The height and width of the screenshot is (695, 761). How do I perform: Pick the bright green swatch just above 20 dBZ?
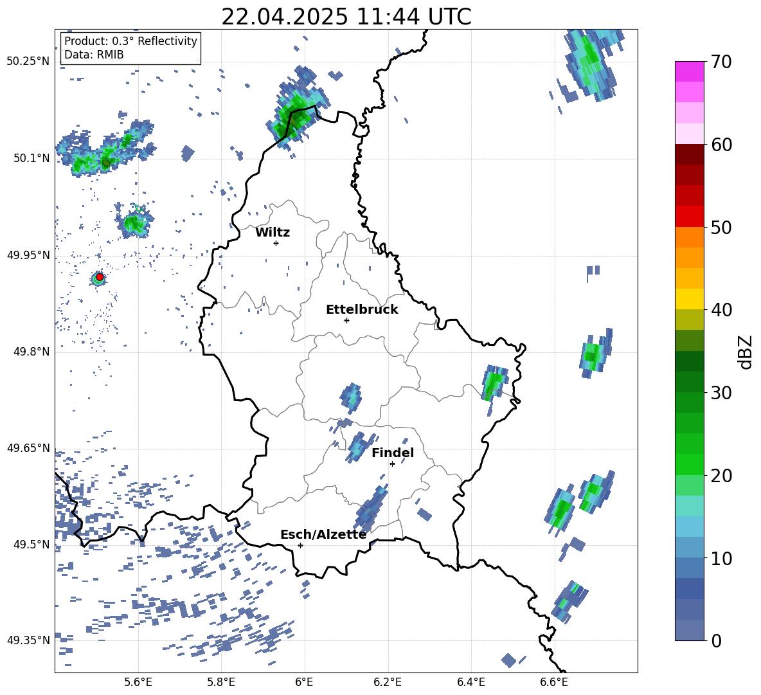689,464
